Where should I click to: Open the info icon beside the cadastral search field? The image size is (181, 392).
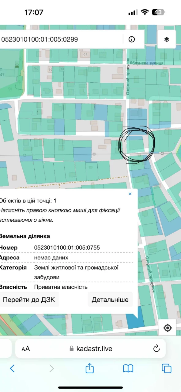click(x=132, y=39)
